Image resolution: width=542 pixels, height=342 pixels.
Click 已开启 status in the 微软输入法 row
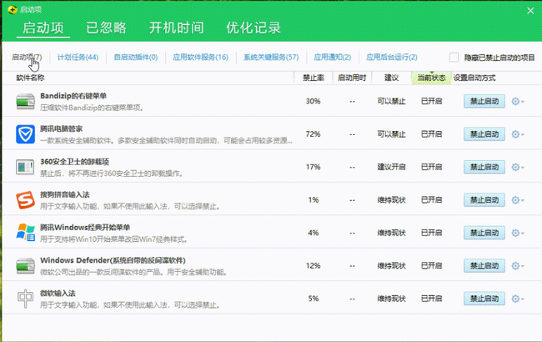pos(431,299)
